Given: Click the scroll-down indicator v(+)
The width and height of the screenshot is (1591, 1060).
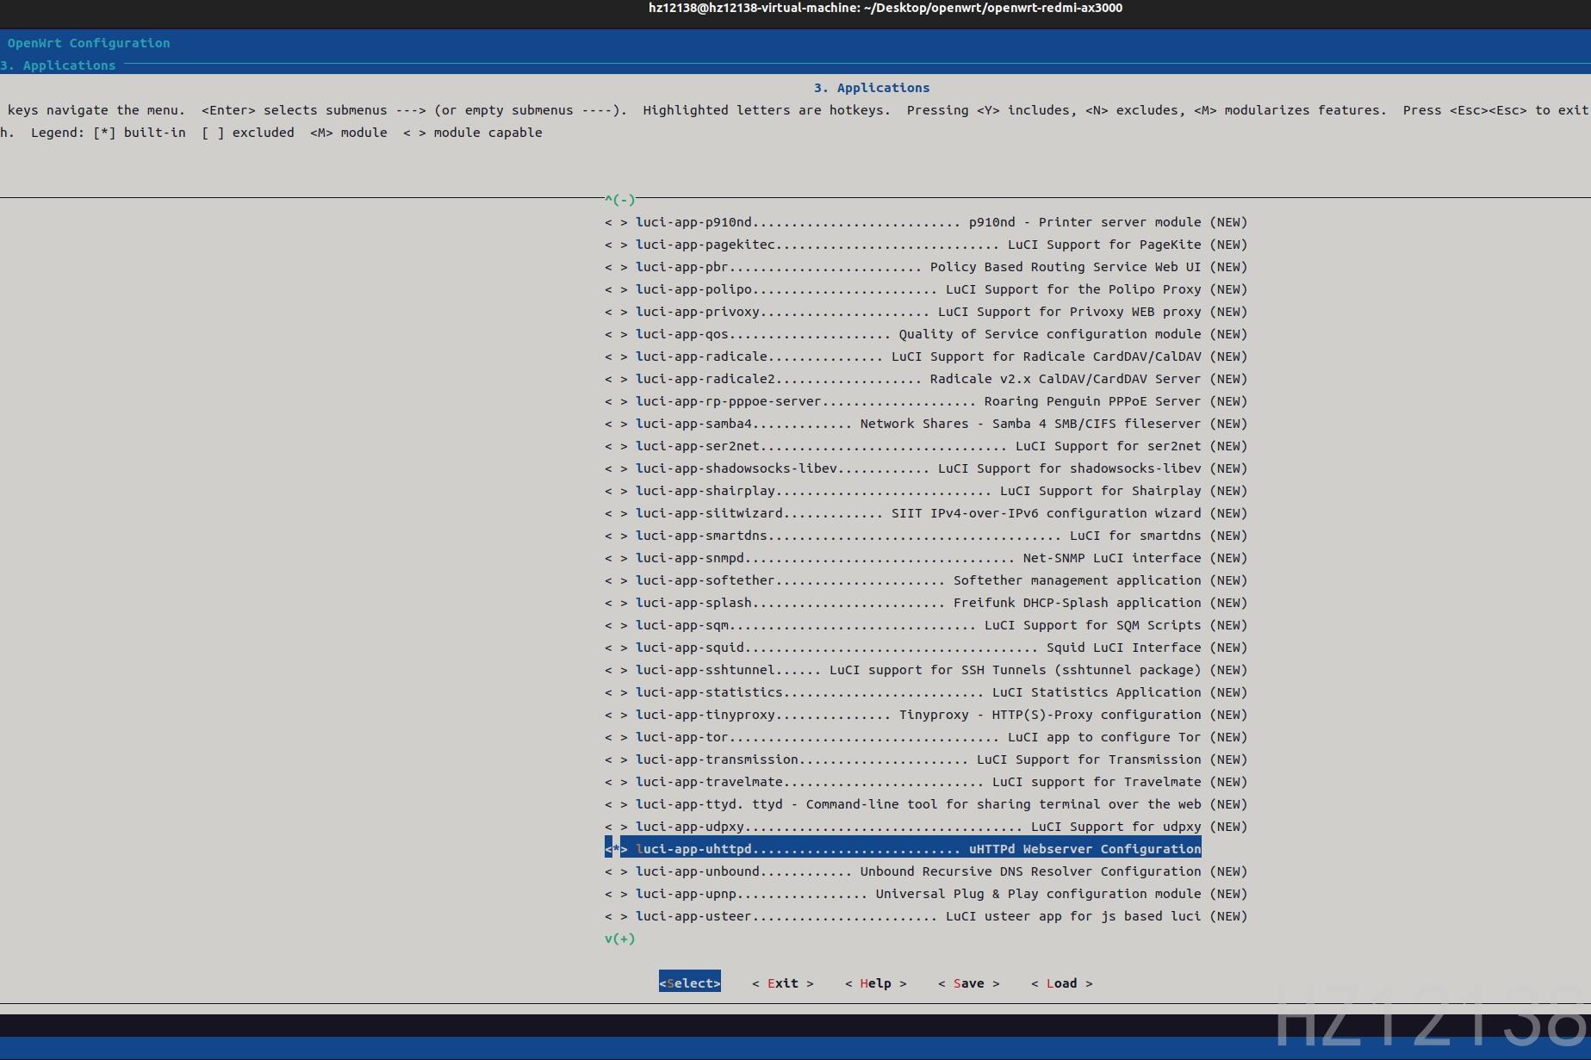Looking at the screenshot, I should [x=620, y=939].
